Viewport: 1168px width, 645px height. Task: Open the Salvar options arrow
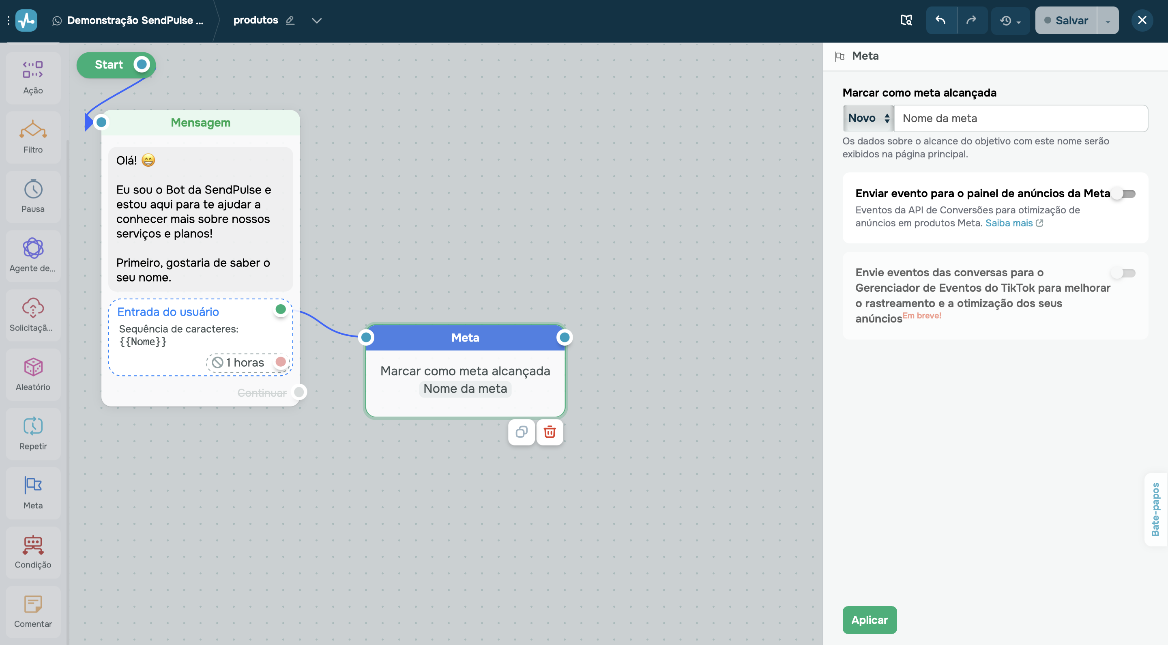(1108, 20)
